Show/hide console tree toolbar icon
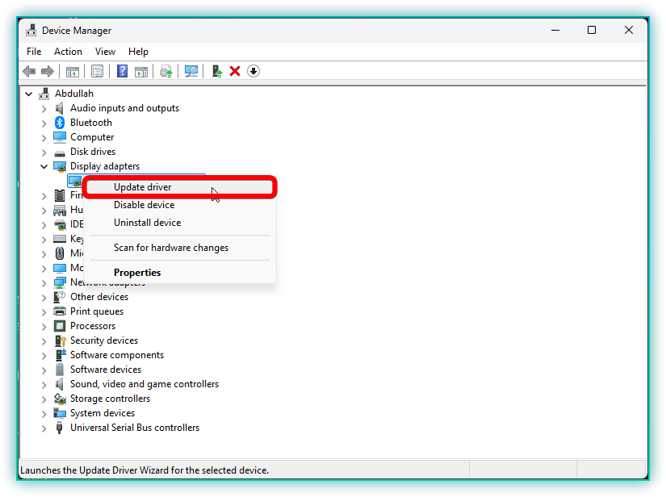 pos(73,71)
